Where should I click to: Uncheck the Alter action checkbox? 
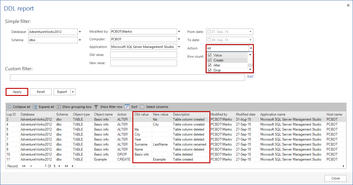coord(209,65)
